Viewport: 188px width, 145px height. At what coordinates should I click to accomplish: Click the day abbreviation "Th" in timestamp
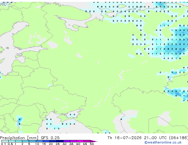110,138
